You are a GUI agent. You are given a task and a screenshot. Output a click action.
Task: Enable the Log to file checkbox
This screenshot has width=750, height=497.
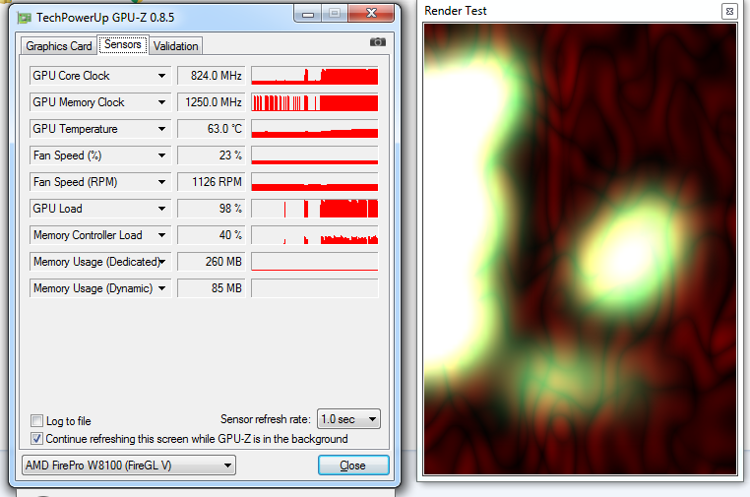pos(36,421)
